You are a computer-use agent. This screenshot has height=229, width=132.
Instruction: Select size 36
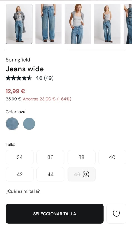coord(50,157)
